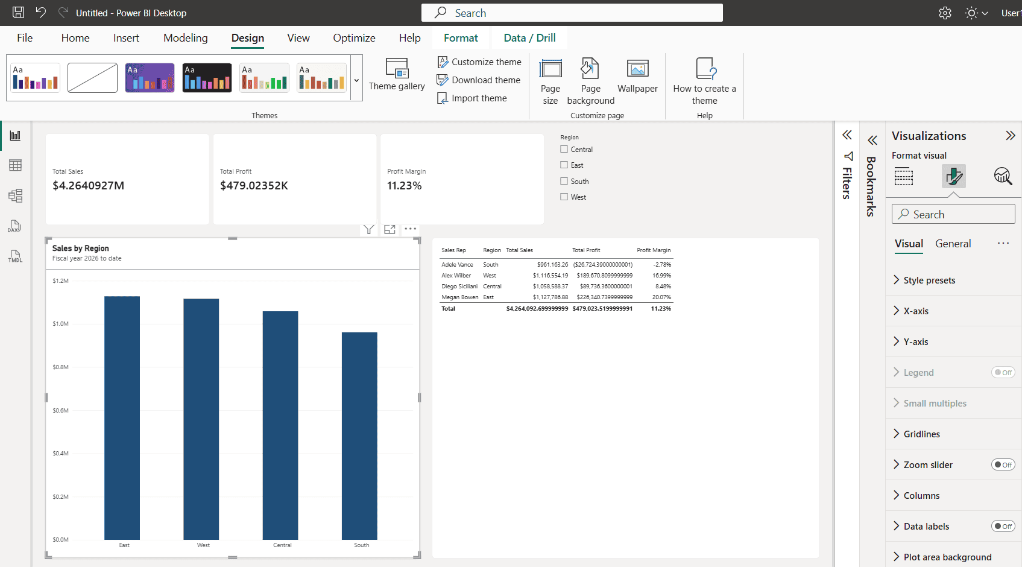
Task: Toggle the Zoom slider switch on
Action: pyautogui.click(x=1003, y=465)
